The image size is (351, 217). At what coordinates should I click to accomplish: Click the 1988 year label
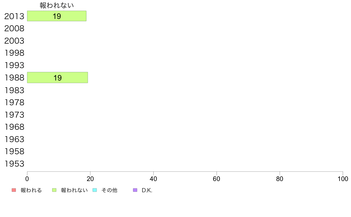(14, 78)
